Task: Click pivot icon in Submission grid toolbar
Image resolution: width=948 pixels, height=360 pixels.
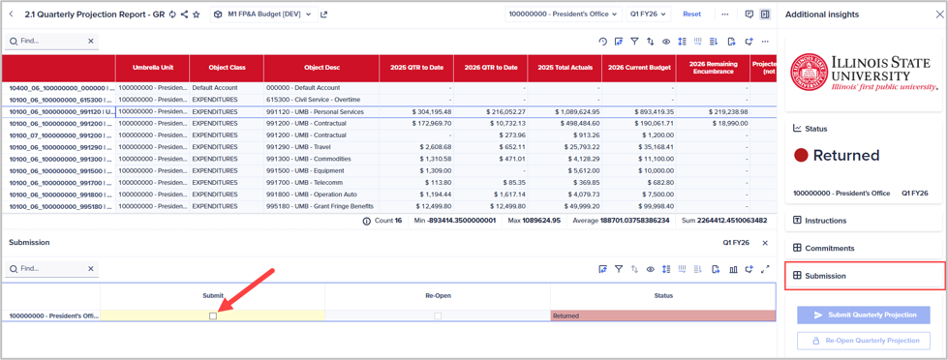Action: tap(602, 269)
